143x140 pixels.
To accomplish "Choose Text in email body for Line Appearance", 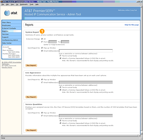I will tap(60, 87).
